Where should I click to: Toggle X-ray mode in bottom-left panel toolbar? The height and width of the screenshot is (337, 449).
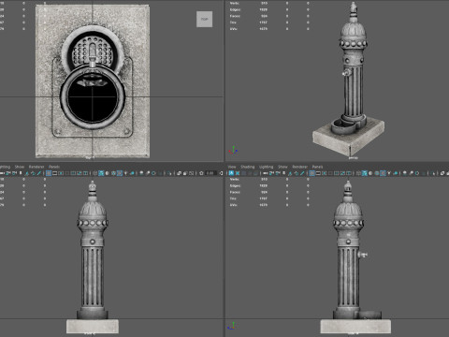179,173
